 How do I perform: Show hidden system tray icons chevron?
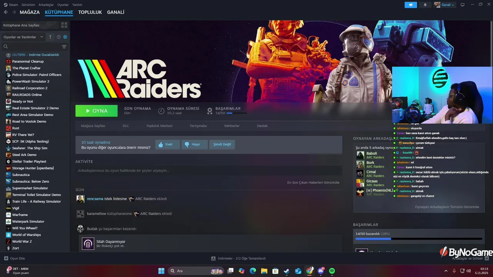[446, 271]
